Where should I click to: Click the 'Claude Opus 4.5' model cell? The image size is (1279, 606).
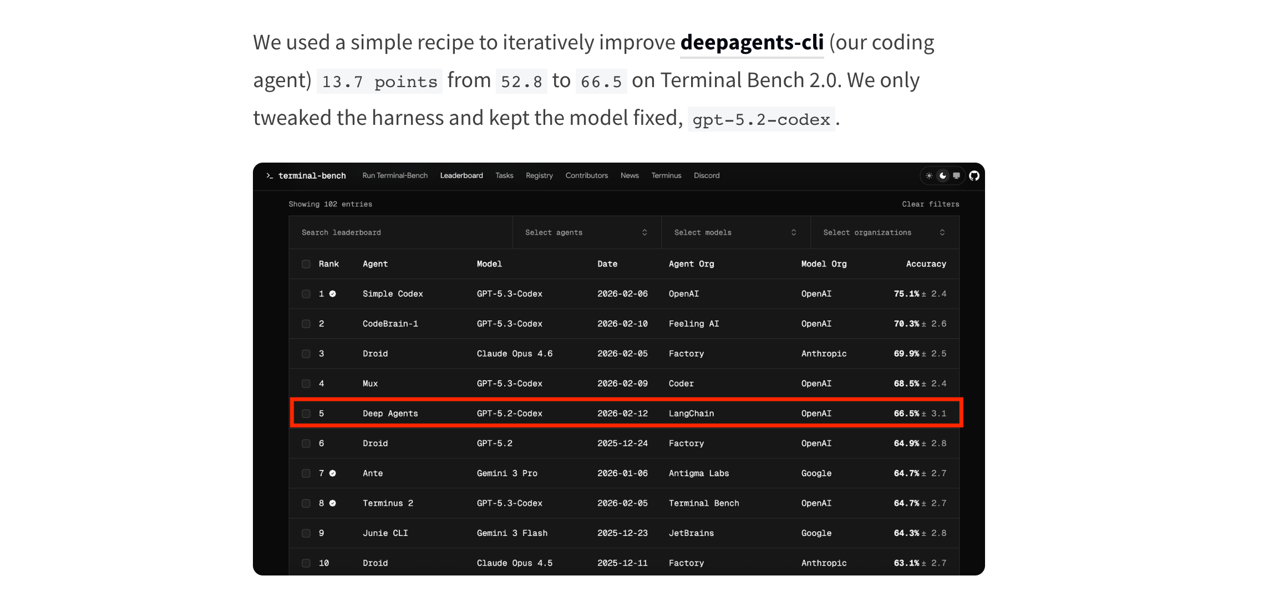tap(515, 563)
